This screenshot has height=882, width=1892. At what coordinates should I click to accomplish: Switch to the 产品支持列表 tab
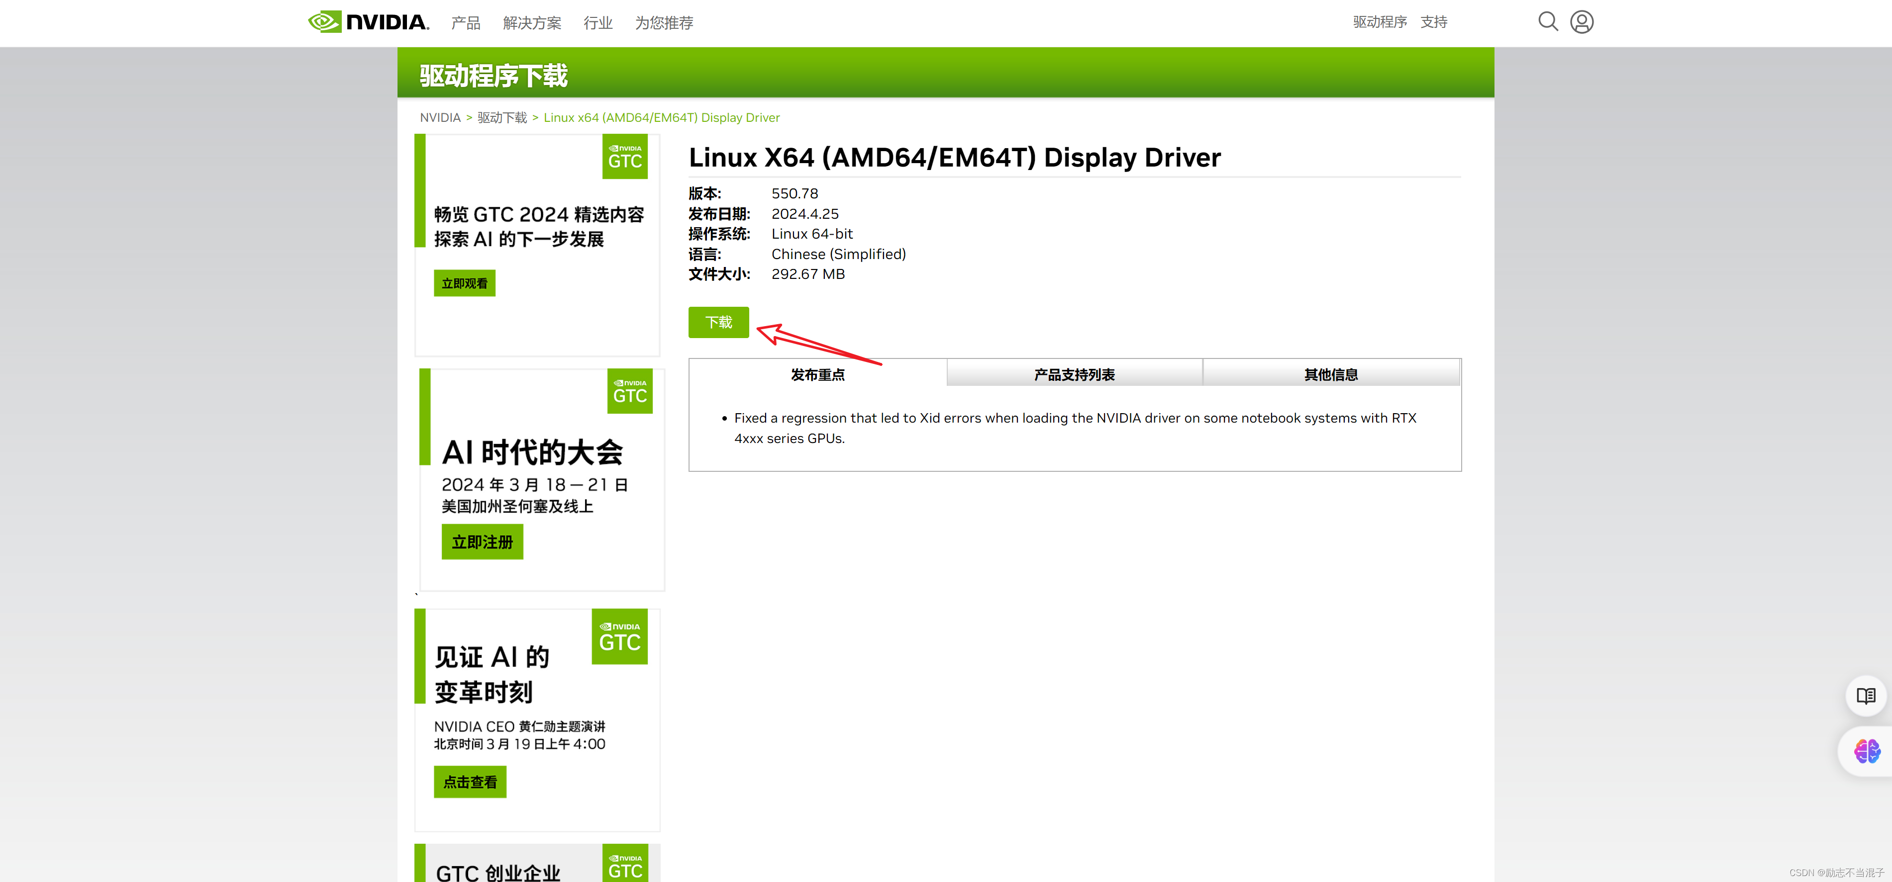click(x=1074, y=374)
